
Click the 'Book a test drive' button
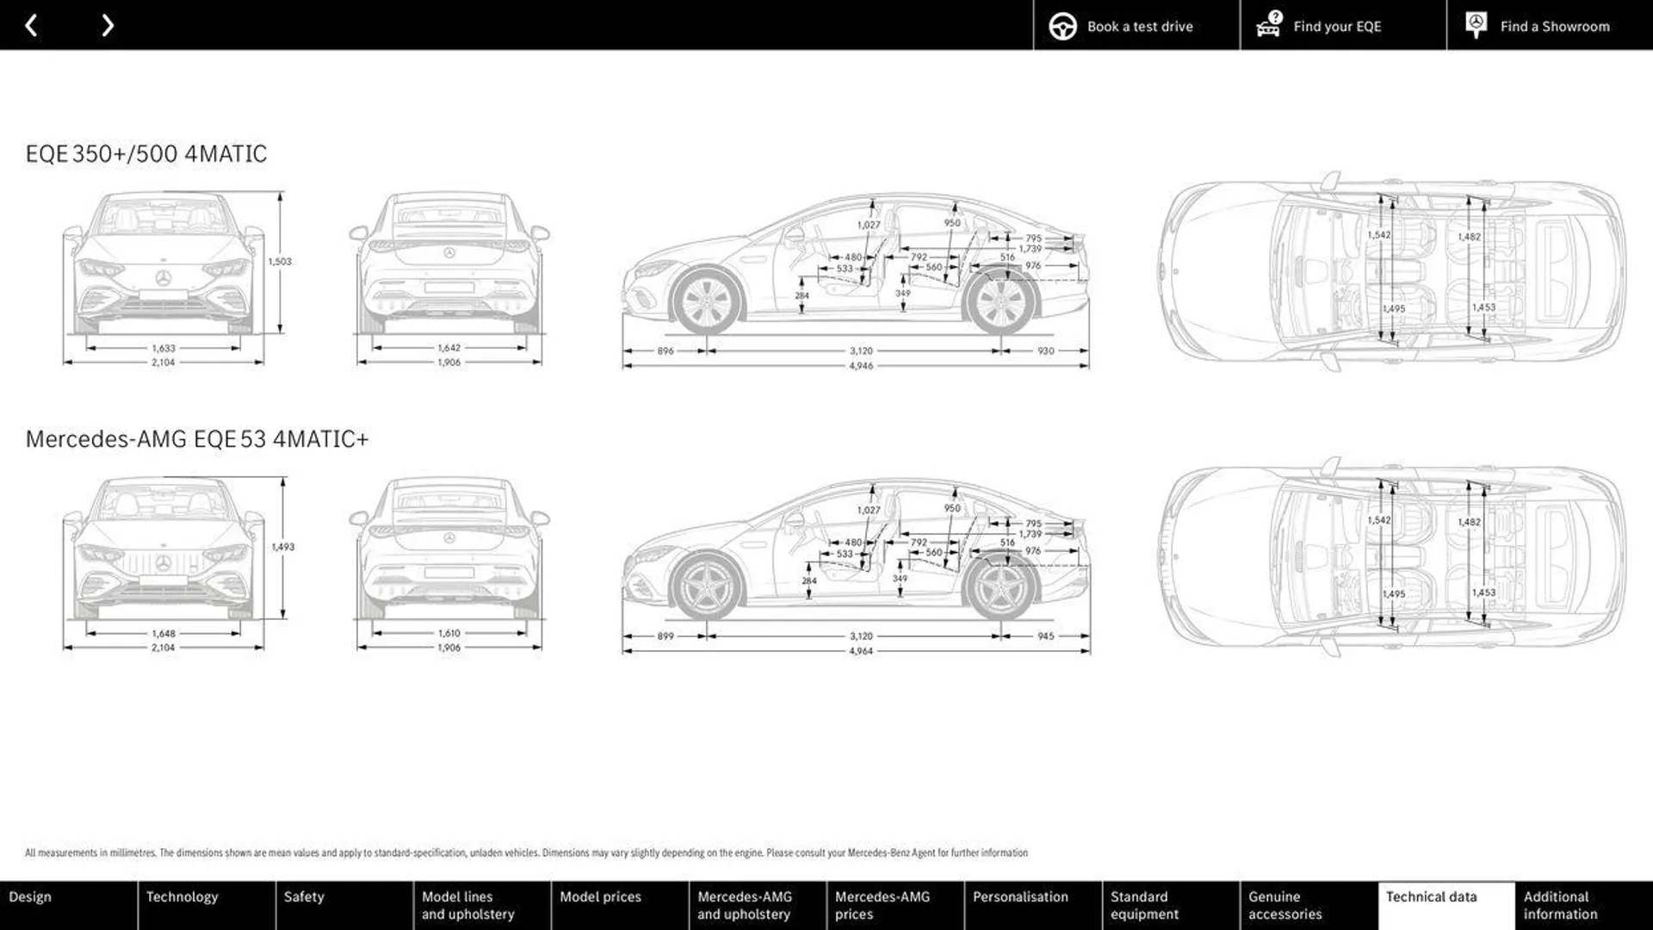tap(1123, 25)
